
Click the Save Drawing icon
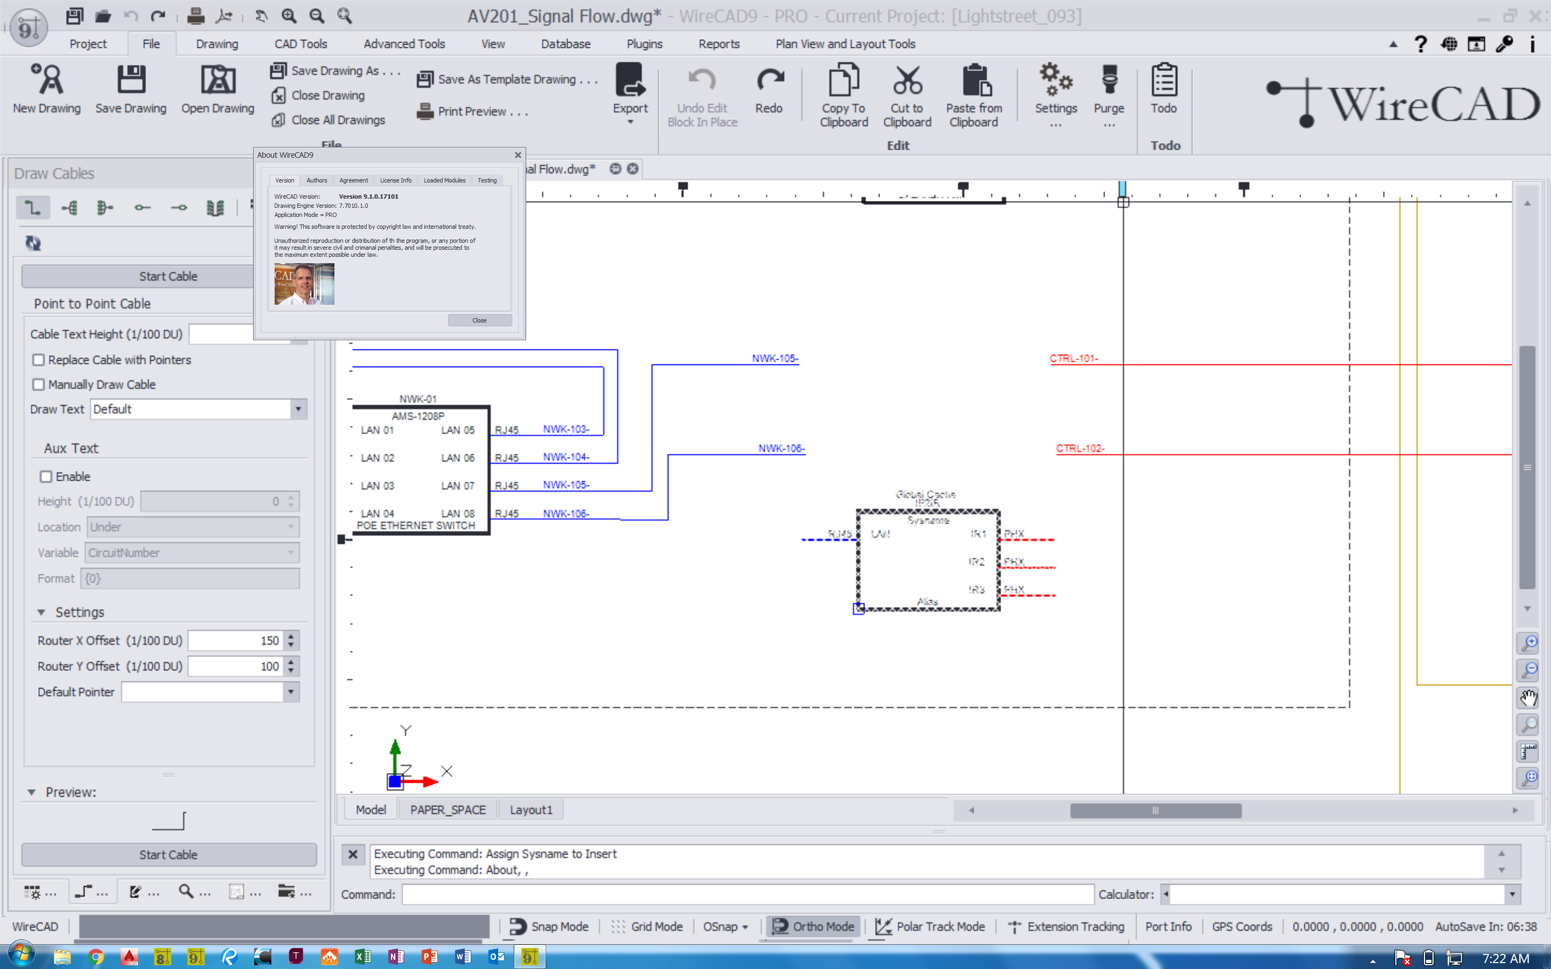pos(131,80)
